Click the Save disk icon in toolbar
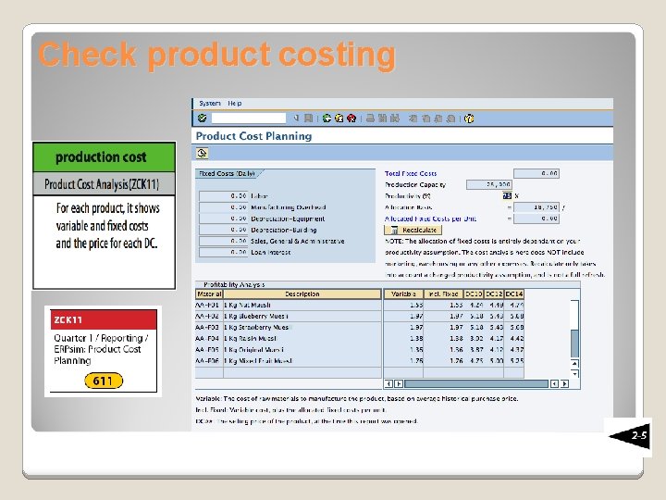Screen dimensions: 666x500 coord(309,119)
